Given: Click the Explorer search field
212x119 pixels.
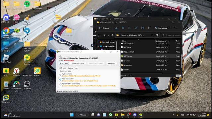Looking at the screenshot, I should (x=171, y=35).
